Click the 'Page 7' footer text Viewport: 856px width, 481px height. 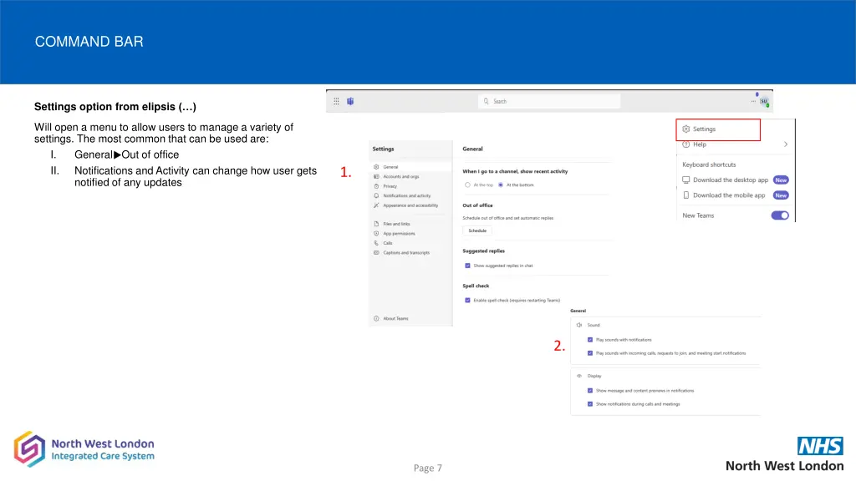[x=428, y=468]
